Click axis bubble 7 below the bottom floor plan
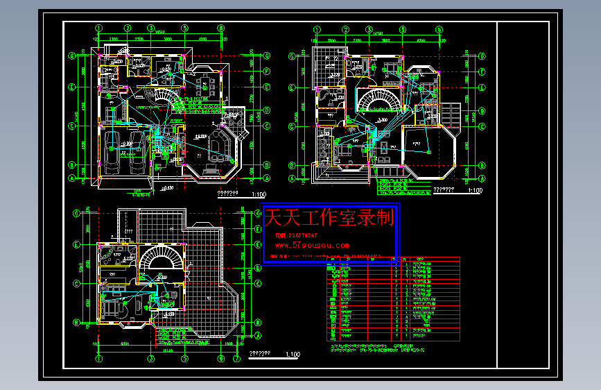 coord(237,359)
